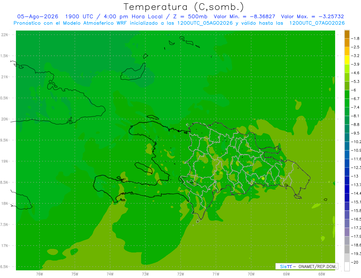Screen dimensions: 361x278
Task: Click the "-5.3" color bar label
Action: [355, 81]
